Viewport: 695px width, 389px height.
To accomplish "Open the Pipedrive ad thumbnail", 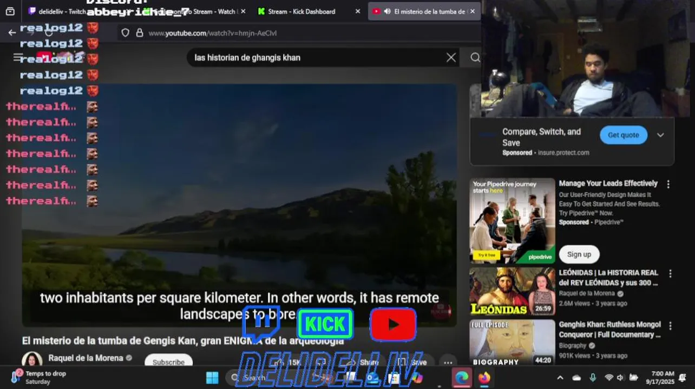I will point(512,221).
